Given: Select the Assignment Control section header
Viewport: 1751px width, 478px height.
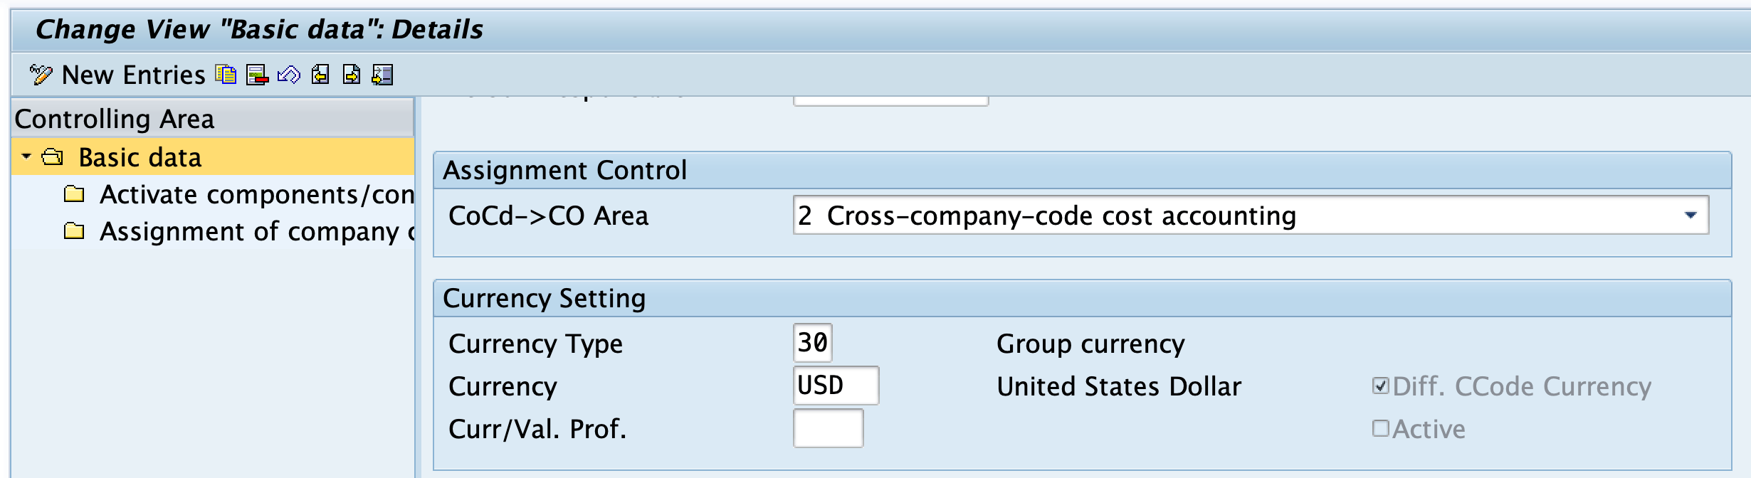Looking at the screenshot, I should 564,169.
